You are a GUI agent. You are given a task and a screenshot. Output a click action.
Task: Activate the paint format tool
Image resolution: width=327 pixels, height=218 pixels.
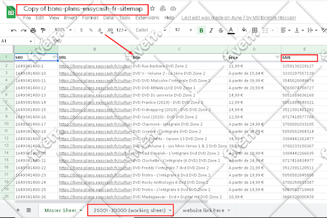(43, 30)
